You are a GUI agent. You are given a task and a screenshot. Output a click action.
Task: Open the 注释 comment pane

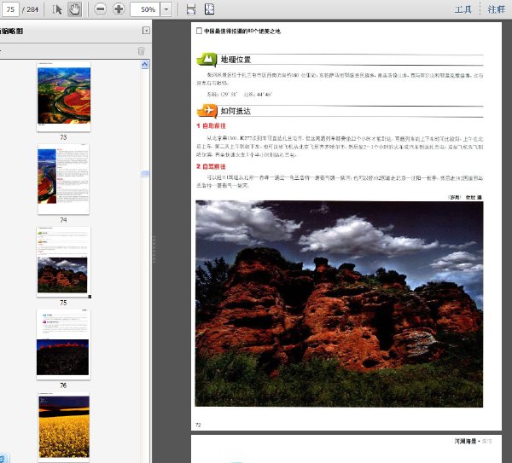[x=496, y=9]
